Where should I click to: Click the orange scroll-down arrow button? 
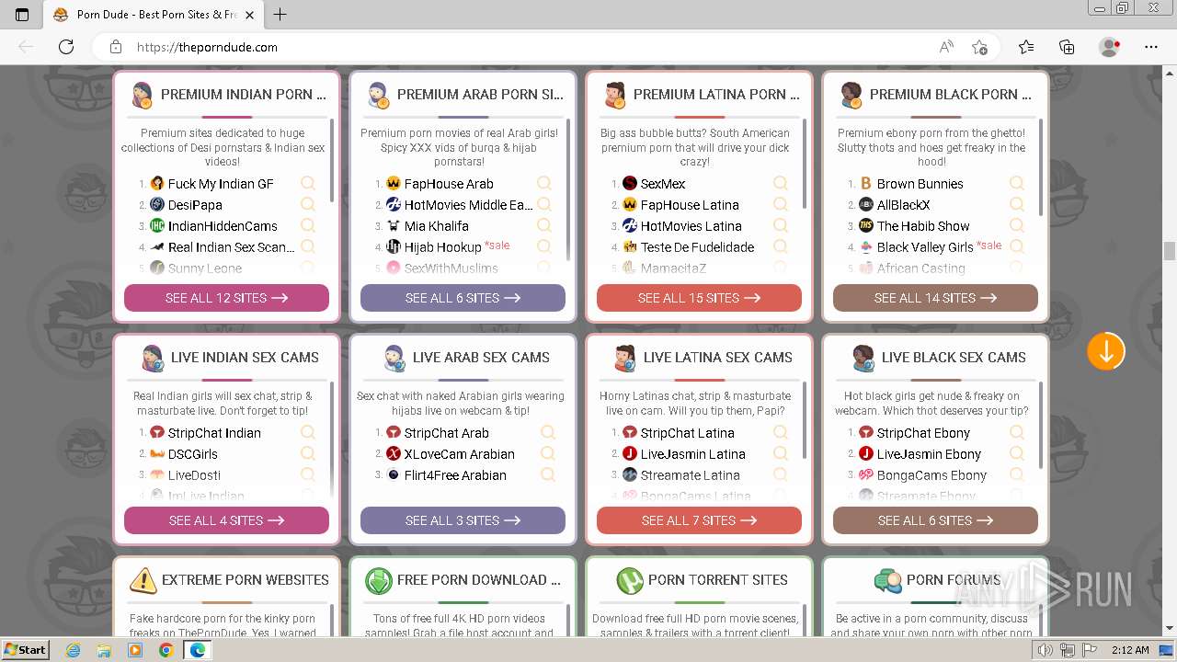click(1105, 351)
